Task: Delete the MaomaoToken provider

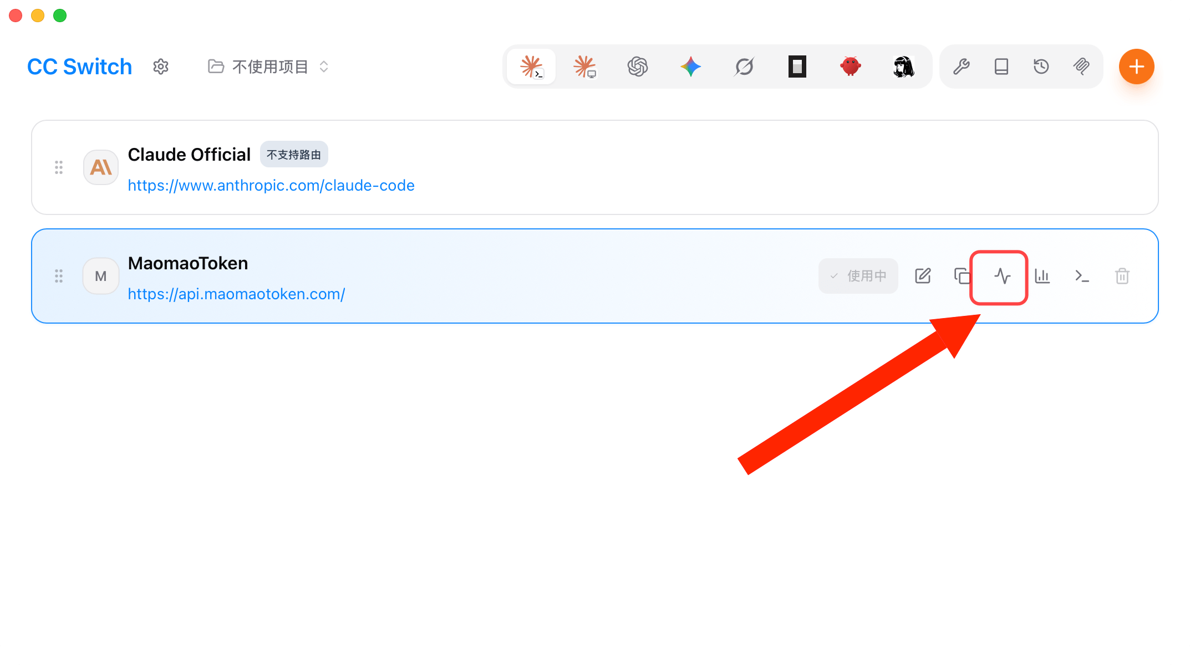Action: (x=1122, y=276)
